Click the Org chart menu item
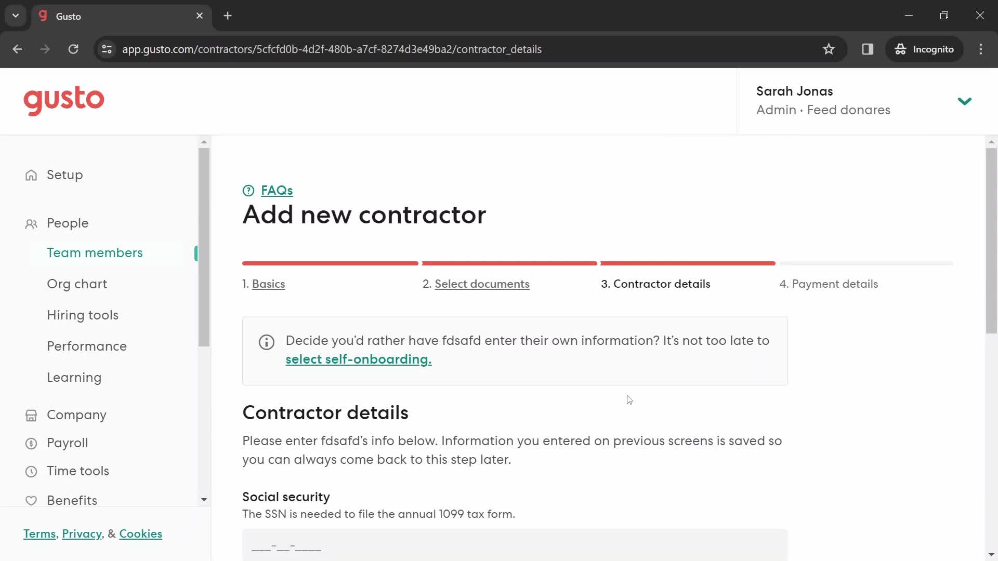Screen dimensions: 998x561 click(77, 284)
